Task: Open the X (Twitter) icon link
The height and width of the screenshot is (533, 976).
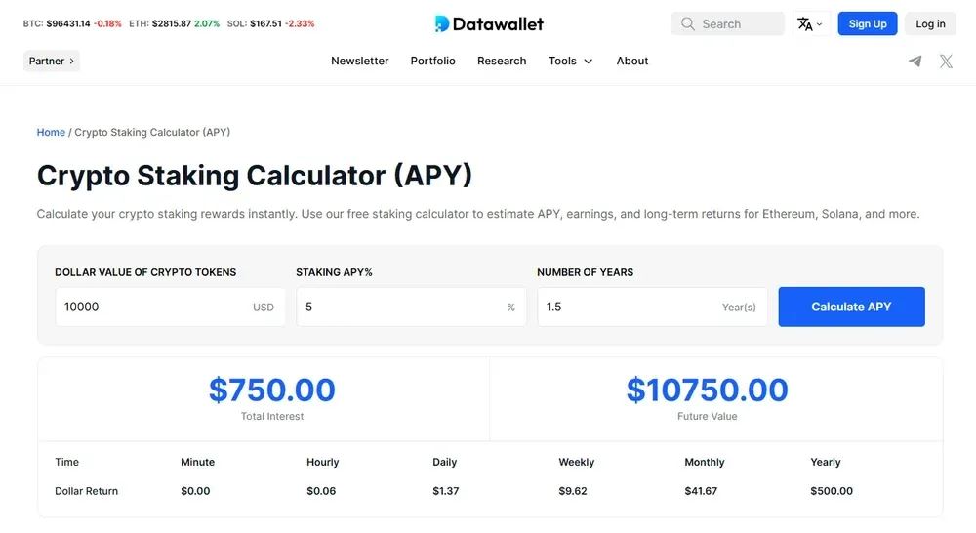Action: 946,61
